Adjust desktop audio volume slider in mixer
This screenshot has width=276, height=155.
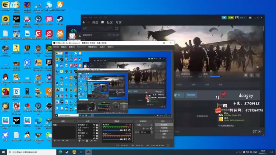click(x=113, y=130)
